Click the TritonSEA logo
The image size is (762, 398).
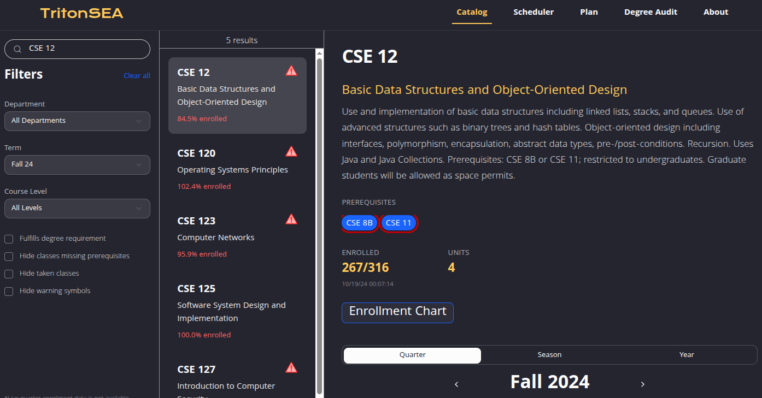(x=82, y=14)
